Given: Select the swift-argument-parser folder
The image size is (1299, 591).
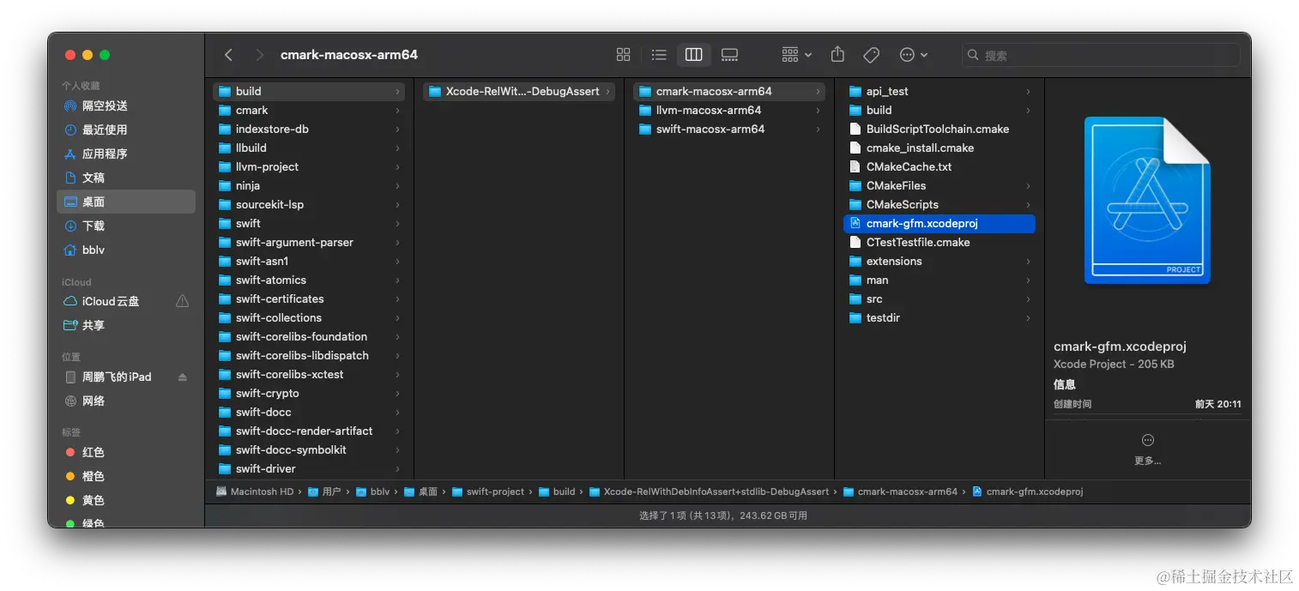Looking at the screenshot, I should coord(309,242).
